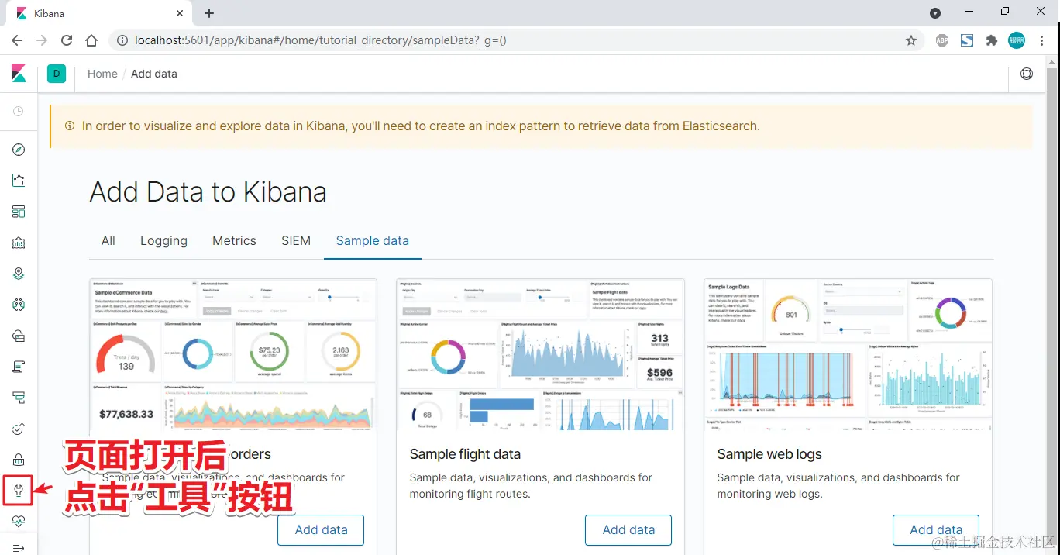Reload the current page

pyautogui.click(x=67, y=40)
